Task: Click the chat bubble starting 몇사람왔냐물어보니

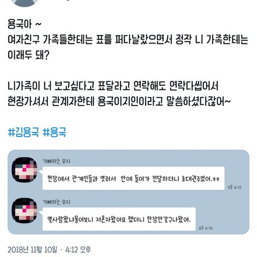Action: click(119, 219)
